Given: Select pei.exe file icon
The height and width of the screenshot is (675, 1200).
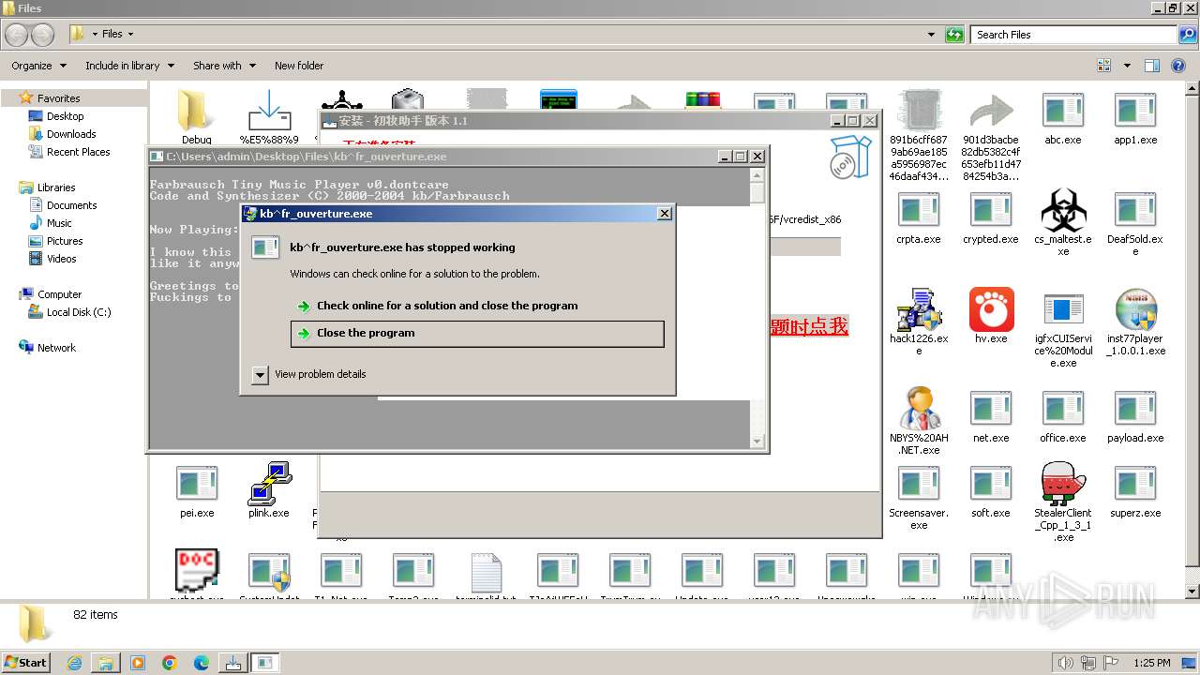Looking at the screenshot, I should point(197,492).
